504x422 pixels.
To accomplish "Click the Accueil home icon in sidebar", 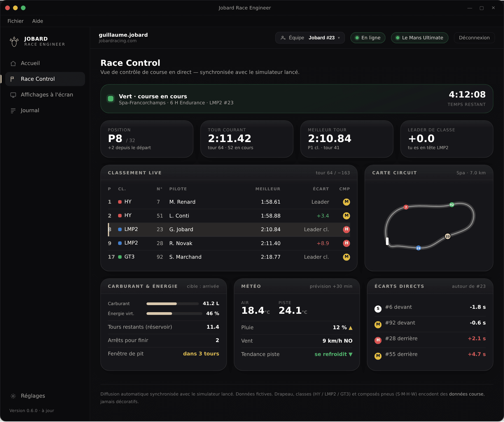I will (x=13, y=63).
